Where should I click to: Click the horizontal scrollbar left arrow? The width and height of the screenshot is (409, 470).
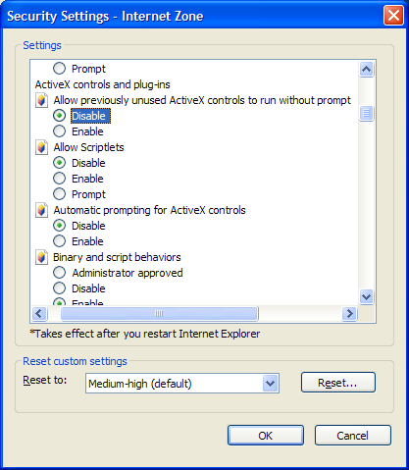point(39,313)
